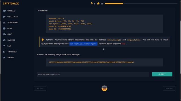Click the TRYH4RDER user profile icon
181x101 pixels.
(4, 52)
